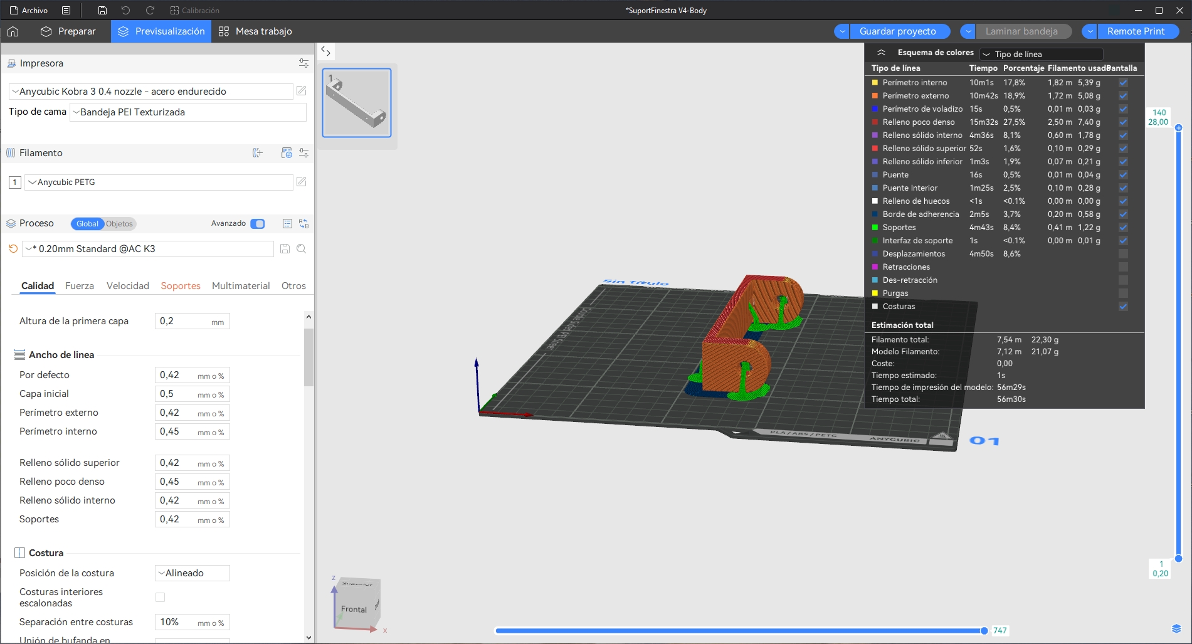Open the Tipo de cama dropdown
This screenshot has width=1192, height=644.
188,112
